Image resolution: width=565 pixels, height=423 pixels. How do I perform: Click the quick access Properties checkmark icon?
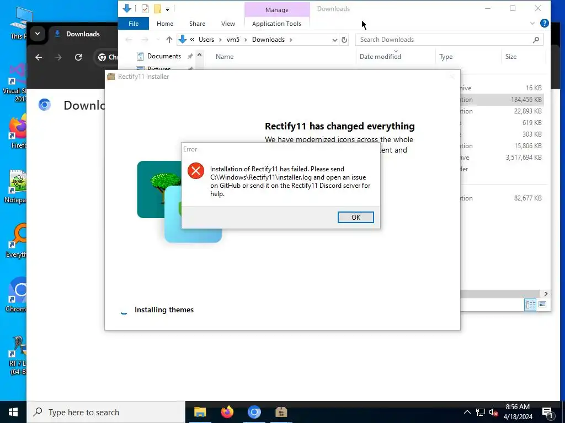[x=145, y=9]
